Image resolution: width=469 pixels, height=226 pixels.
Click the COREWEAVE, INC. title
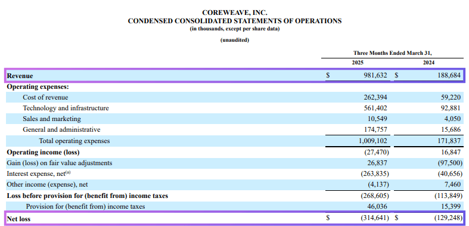[235, 13]
